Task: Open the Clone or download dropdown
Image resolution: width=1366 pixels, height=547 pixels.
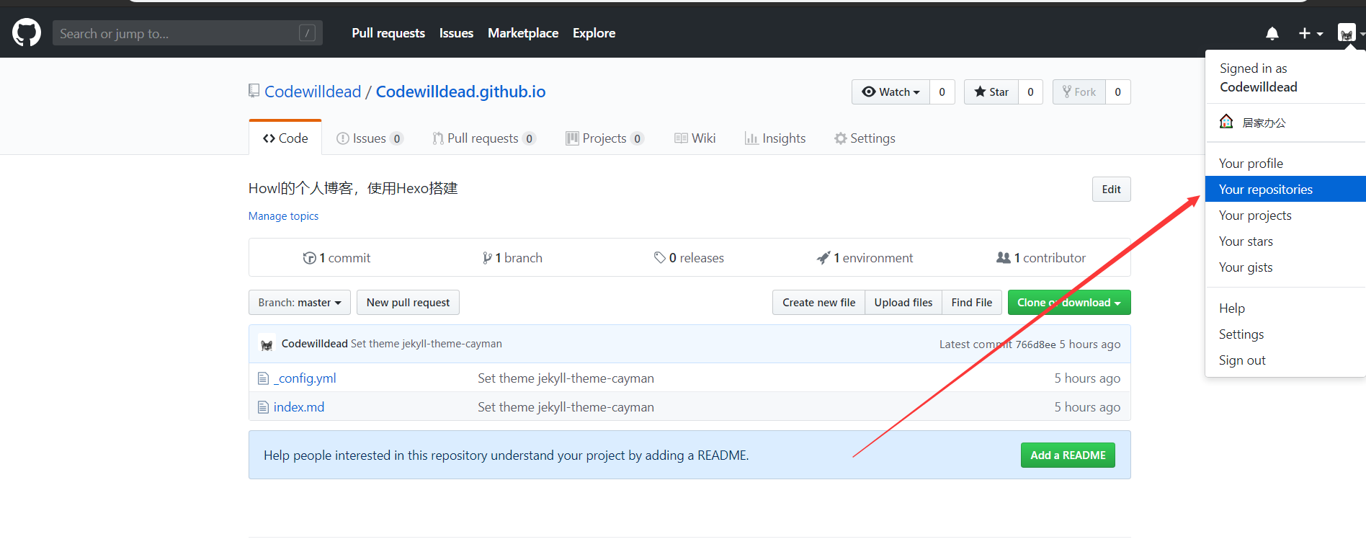Action: pos(1069,303)
